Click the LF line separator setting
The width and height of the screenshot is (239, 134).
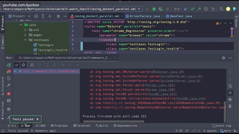point(187,131)
